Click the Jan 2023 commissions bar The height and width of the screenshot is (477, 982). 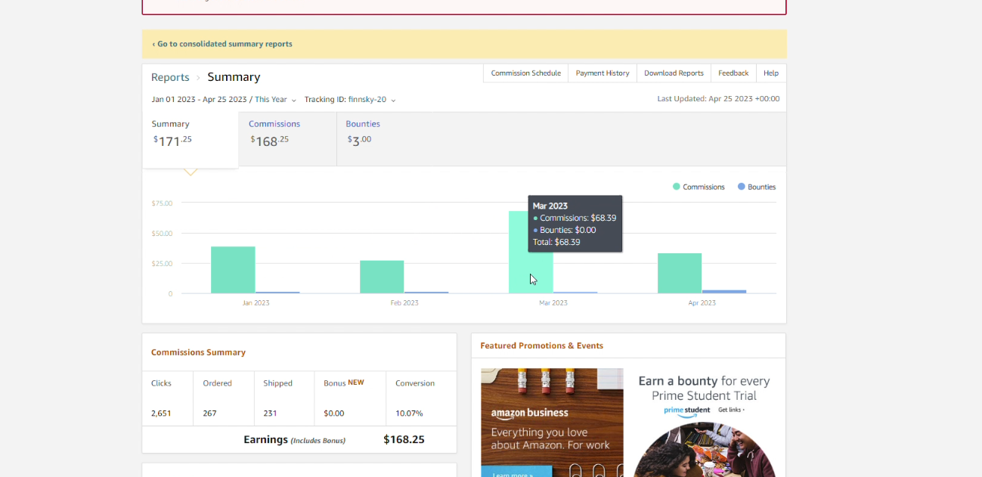click(x=233, y=270)
